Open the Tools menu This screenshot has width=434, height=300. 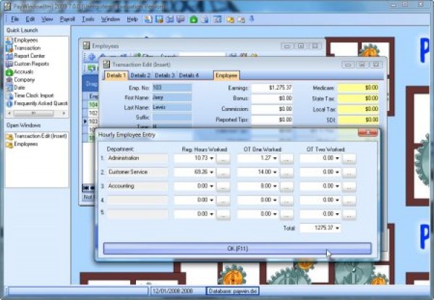(x=88, y=19)
